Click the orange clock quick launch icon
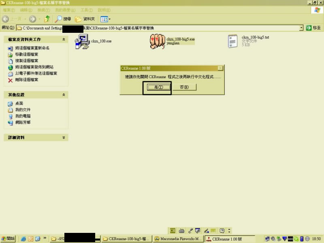 [x=31, y=239]
